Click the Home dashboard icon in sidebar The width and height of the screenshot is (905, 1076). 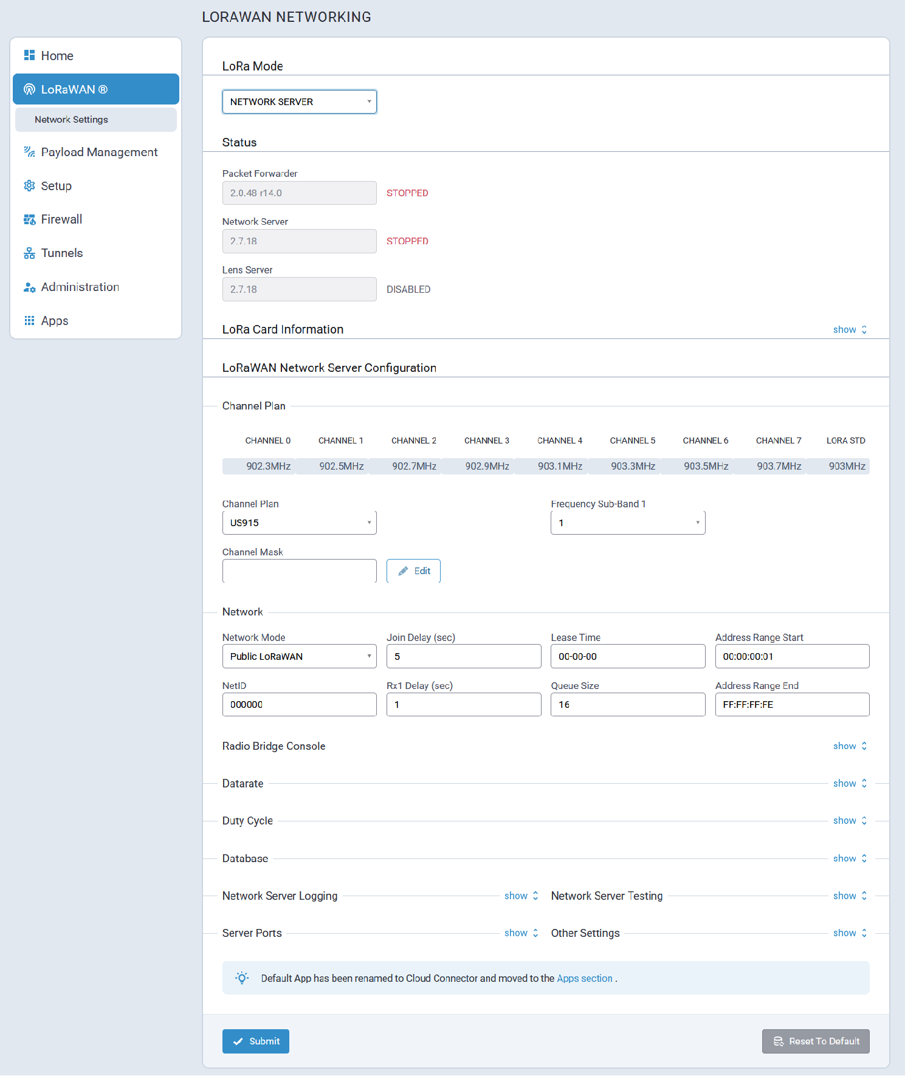pos(29,55)
